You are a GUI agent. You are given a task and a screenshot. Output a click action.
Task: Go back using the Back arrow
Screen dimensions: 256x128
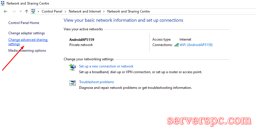click(x=5, y=11)
